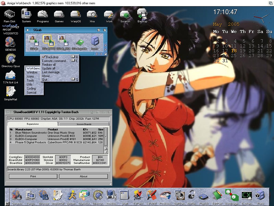Viewport: 274px width, 206px height.
Task: Choose Execute command... from Workbench menu
Action: (60, 61)
